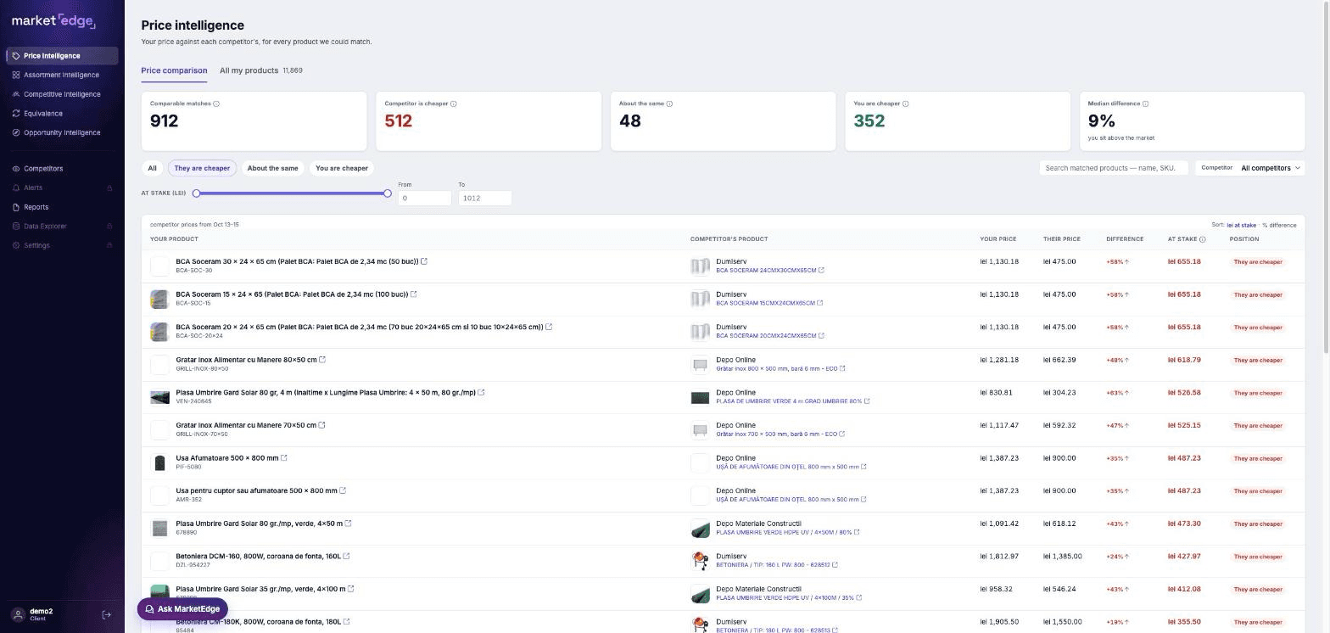The height and width of the screenshot is (633, 1330).
Task: Select the They are cheaper filter chip
Action: 202,168
